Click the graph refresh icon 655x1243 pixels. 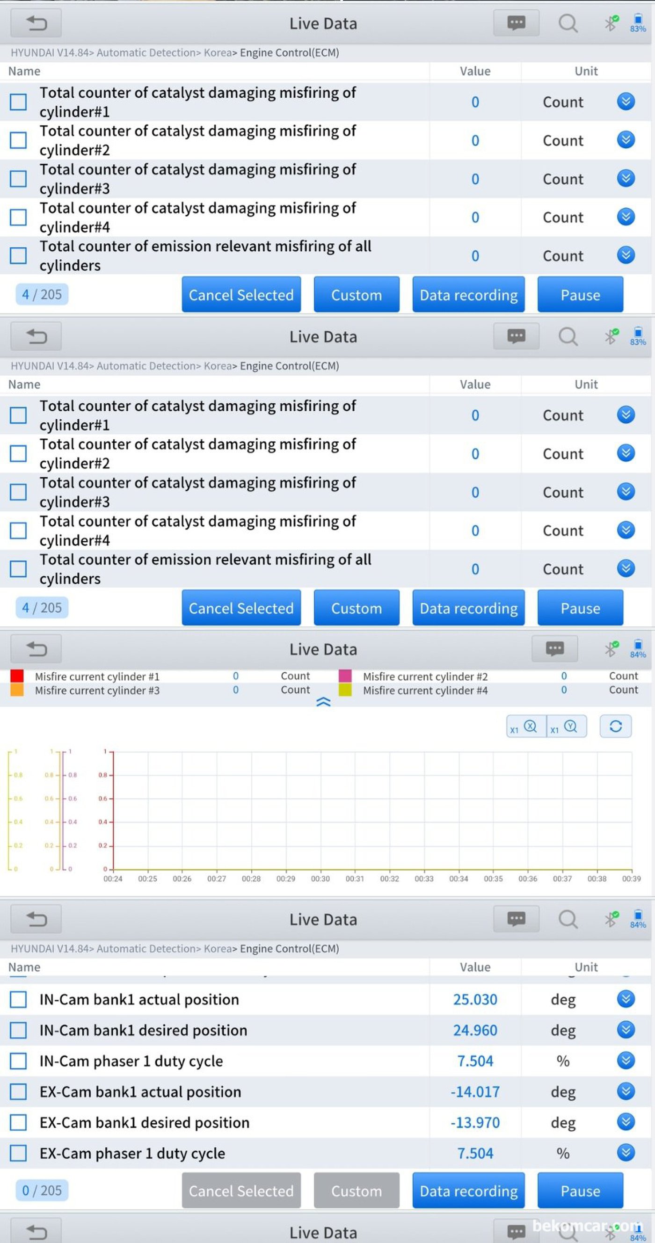pos(615,726)
